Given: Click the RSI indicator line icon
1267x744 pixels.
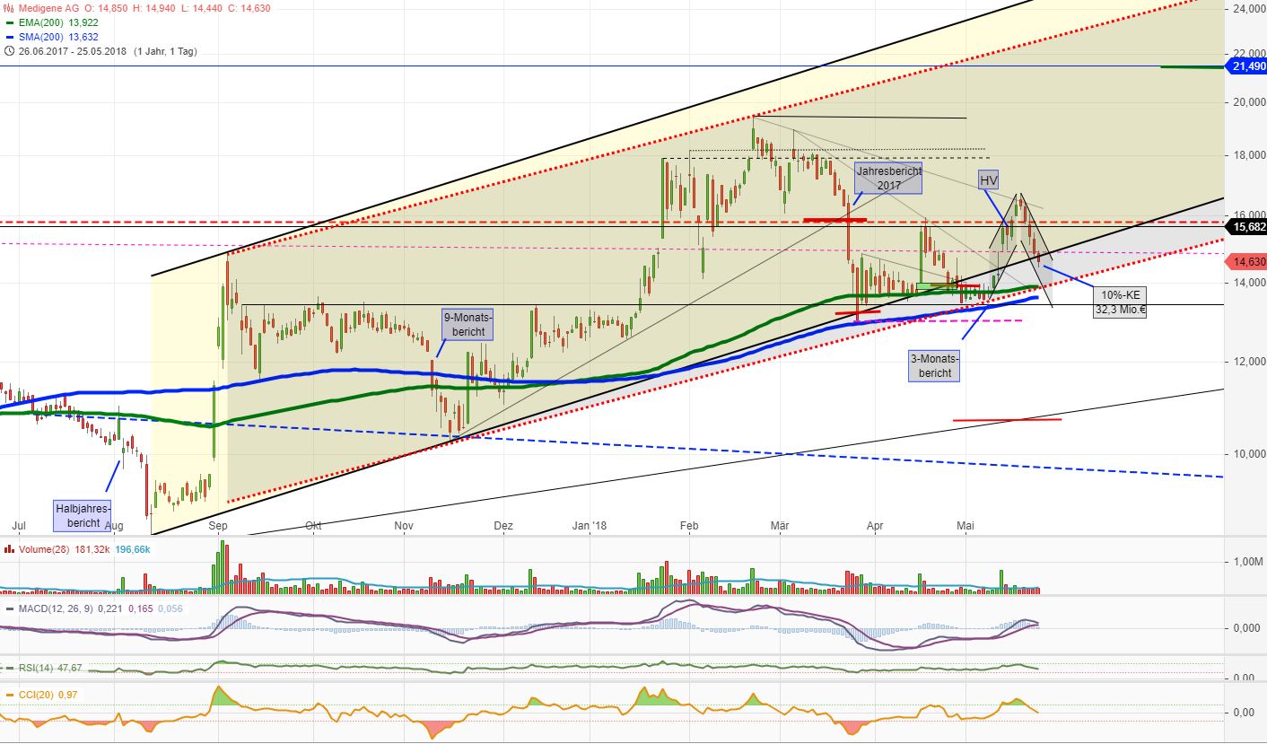Looking at the screenshot, I should pos(9,667).
